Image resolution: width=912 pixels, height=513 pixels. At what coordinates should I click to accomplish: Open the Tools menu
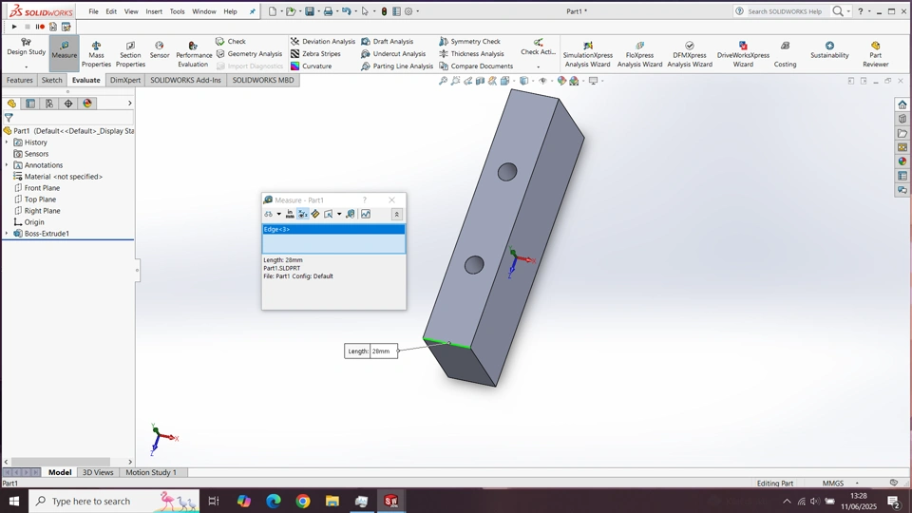[x=177, y=11]
